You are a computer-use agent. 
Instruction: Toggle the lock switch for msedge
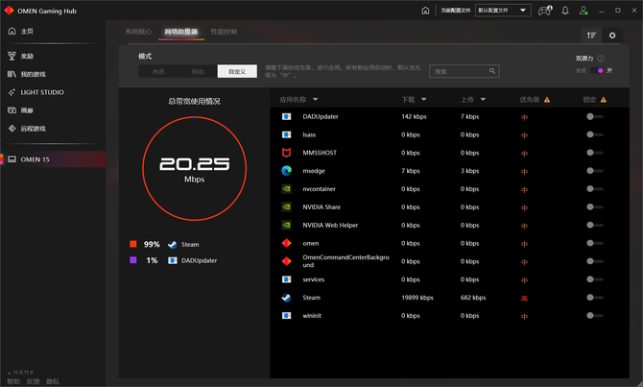(595, 171)
